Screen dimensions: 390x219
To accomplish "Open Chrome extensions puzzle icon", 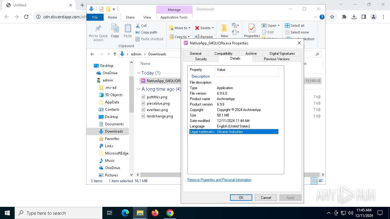I will (344, 17).
